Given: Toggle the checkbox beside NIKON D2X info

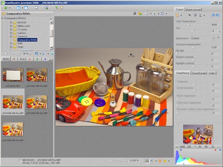Looking at the screenshot, I should (20, 160).
